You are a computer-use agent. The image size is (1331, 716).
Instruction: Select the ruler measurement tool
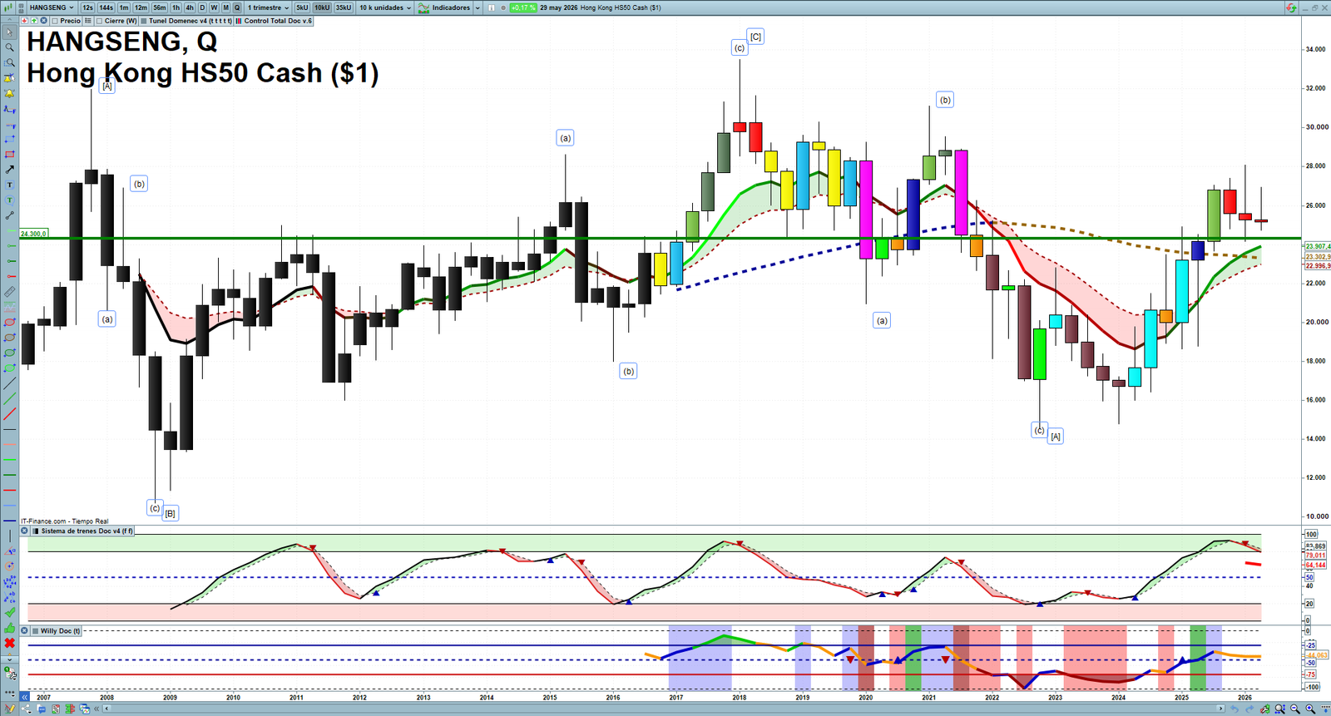(9, 292)
